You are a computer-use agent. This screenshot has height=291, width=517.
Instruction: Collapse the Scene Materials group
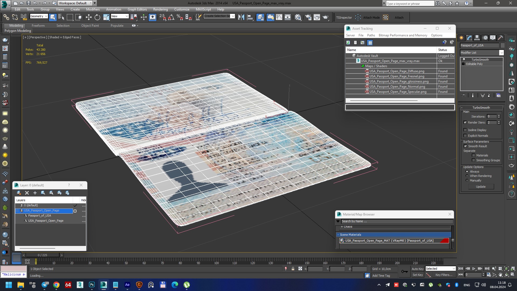click(x=338, y=235)
